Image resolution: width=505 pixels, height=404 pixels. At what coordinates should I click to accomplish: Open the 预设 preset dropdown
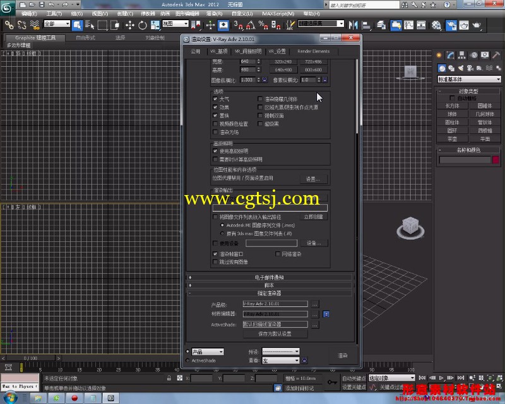281,351
